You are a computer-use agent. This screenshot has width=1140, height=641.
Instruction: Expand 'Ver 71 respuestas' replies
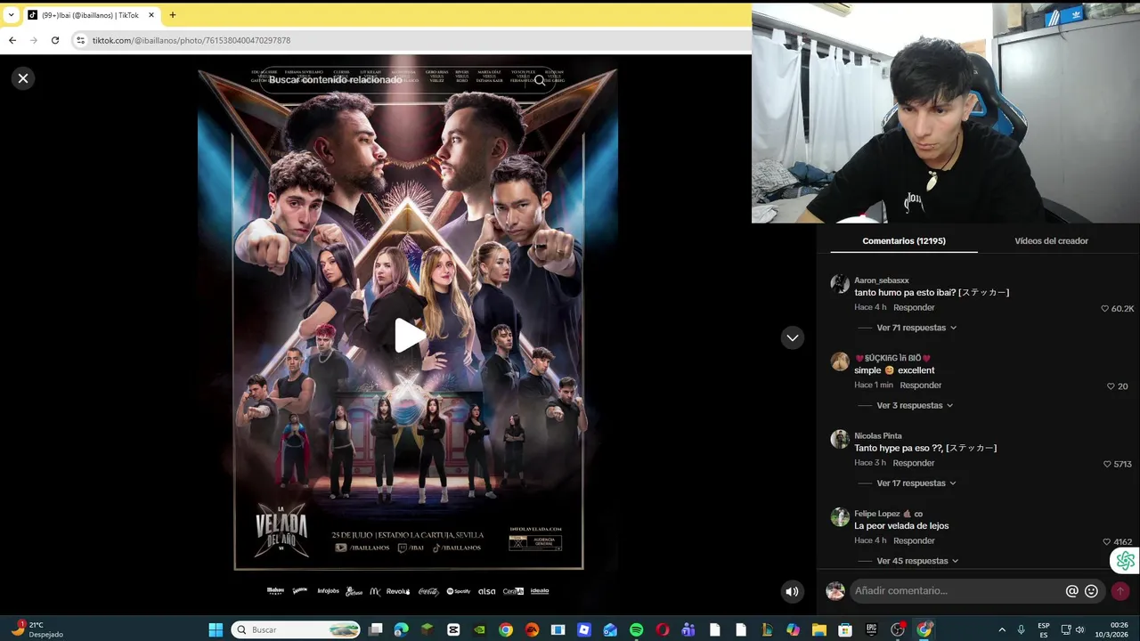[x=916, y=328]
